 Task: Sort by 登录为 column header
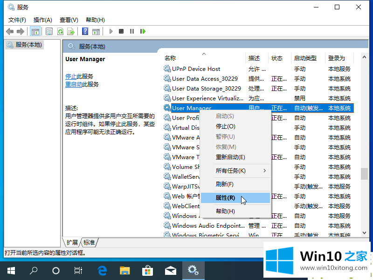tap(336, 58)
